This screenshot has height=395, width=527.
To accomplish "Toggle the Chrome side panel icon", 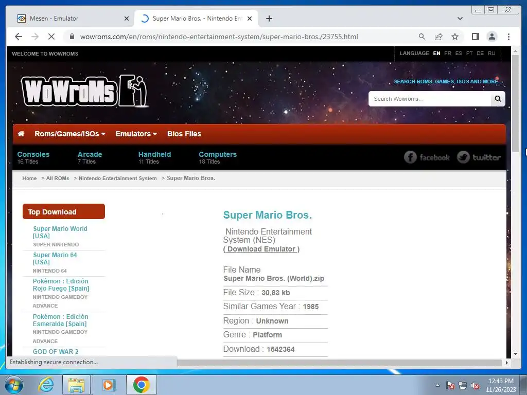I will pos(475,37).
